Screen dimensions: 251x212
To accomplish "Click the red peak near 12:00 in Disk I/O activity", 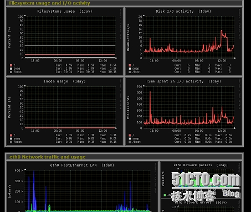I will (x=222, y=32).
